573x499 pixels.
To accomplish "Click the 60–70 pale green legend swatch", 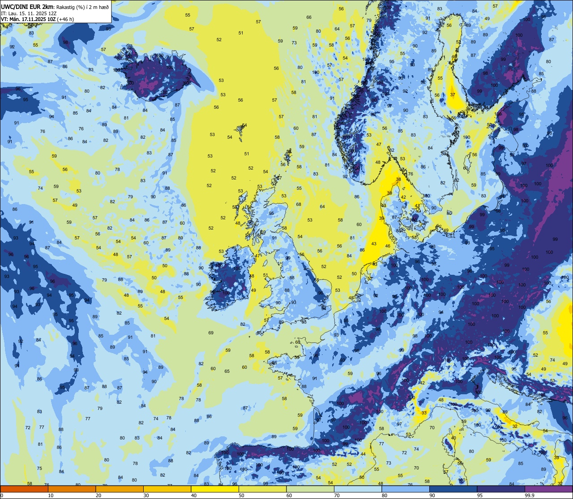I will [310, 489].
